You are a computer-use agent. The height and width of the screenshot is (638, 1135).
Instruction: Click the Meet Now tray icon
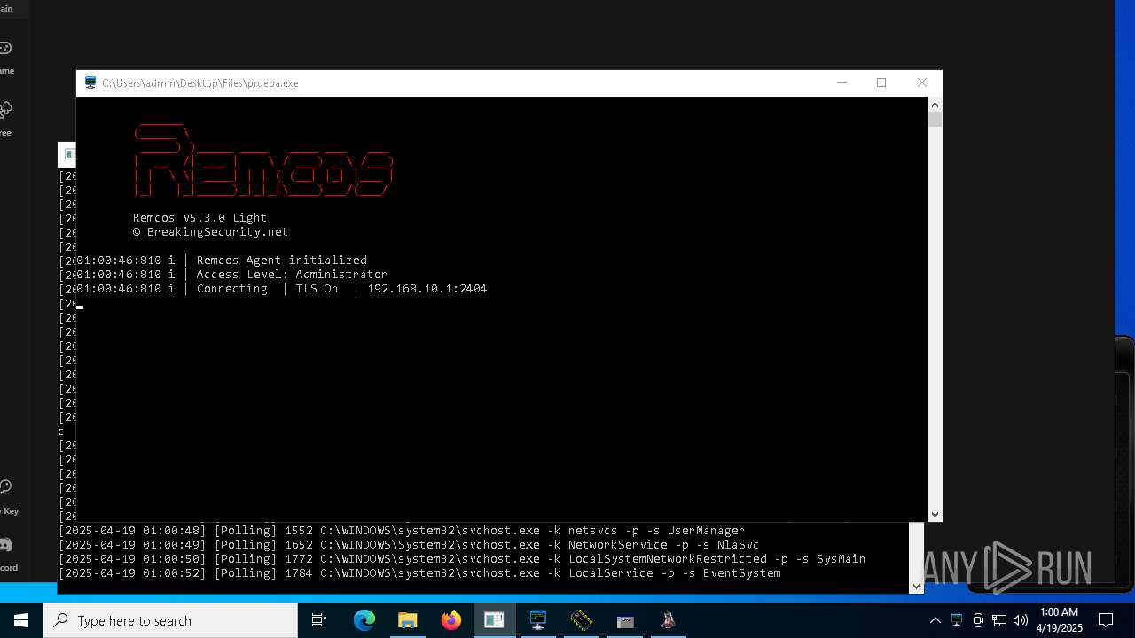(978, 620)
